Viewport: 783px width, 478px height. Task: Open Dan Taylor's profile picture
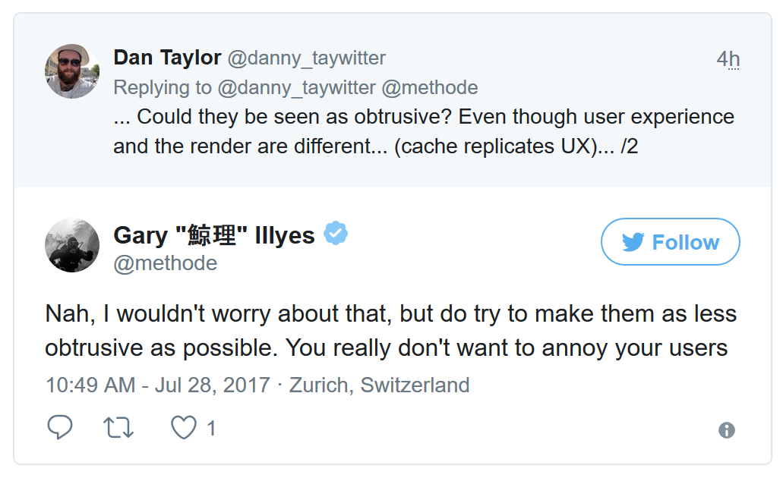point(72,71)
